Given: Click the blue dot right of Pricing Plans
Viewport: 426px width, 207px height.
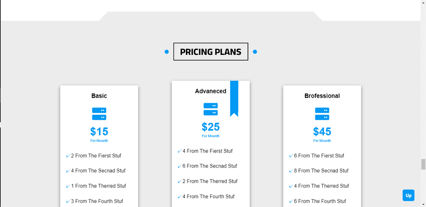Looking at the screenshot, I should coord(255,52).
